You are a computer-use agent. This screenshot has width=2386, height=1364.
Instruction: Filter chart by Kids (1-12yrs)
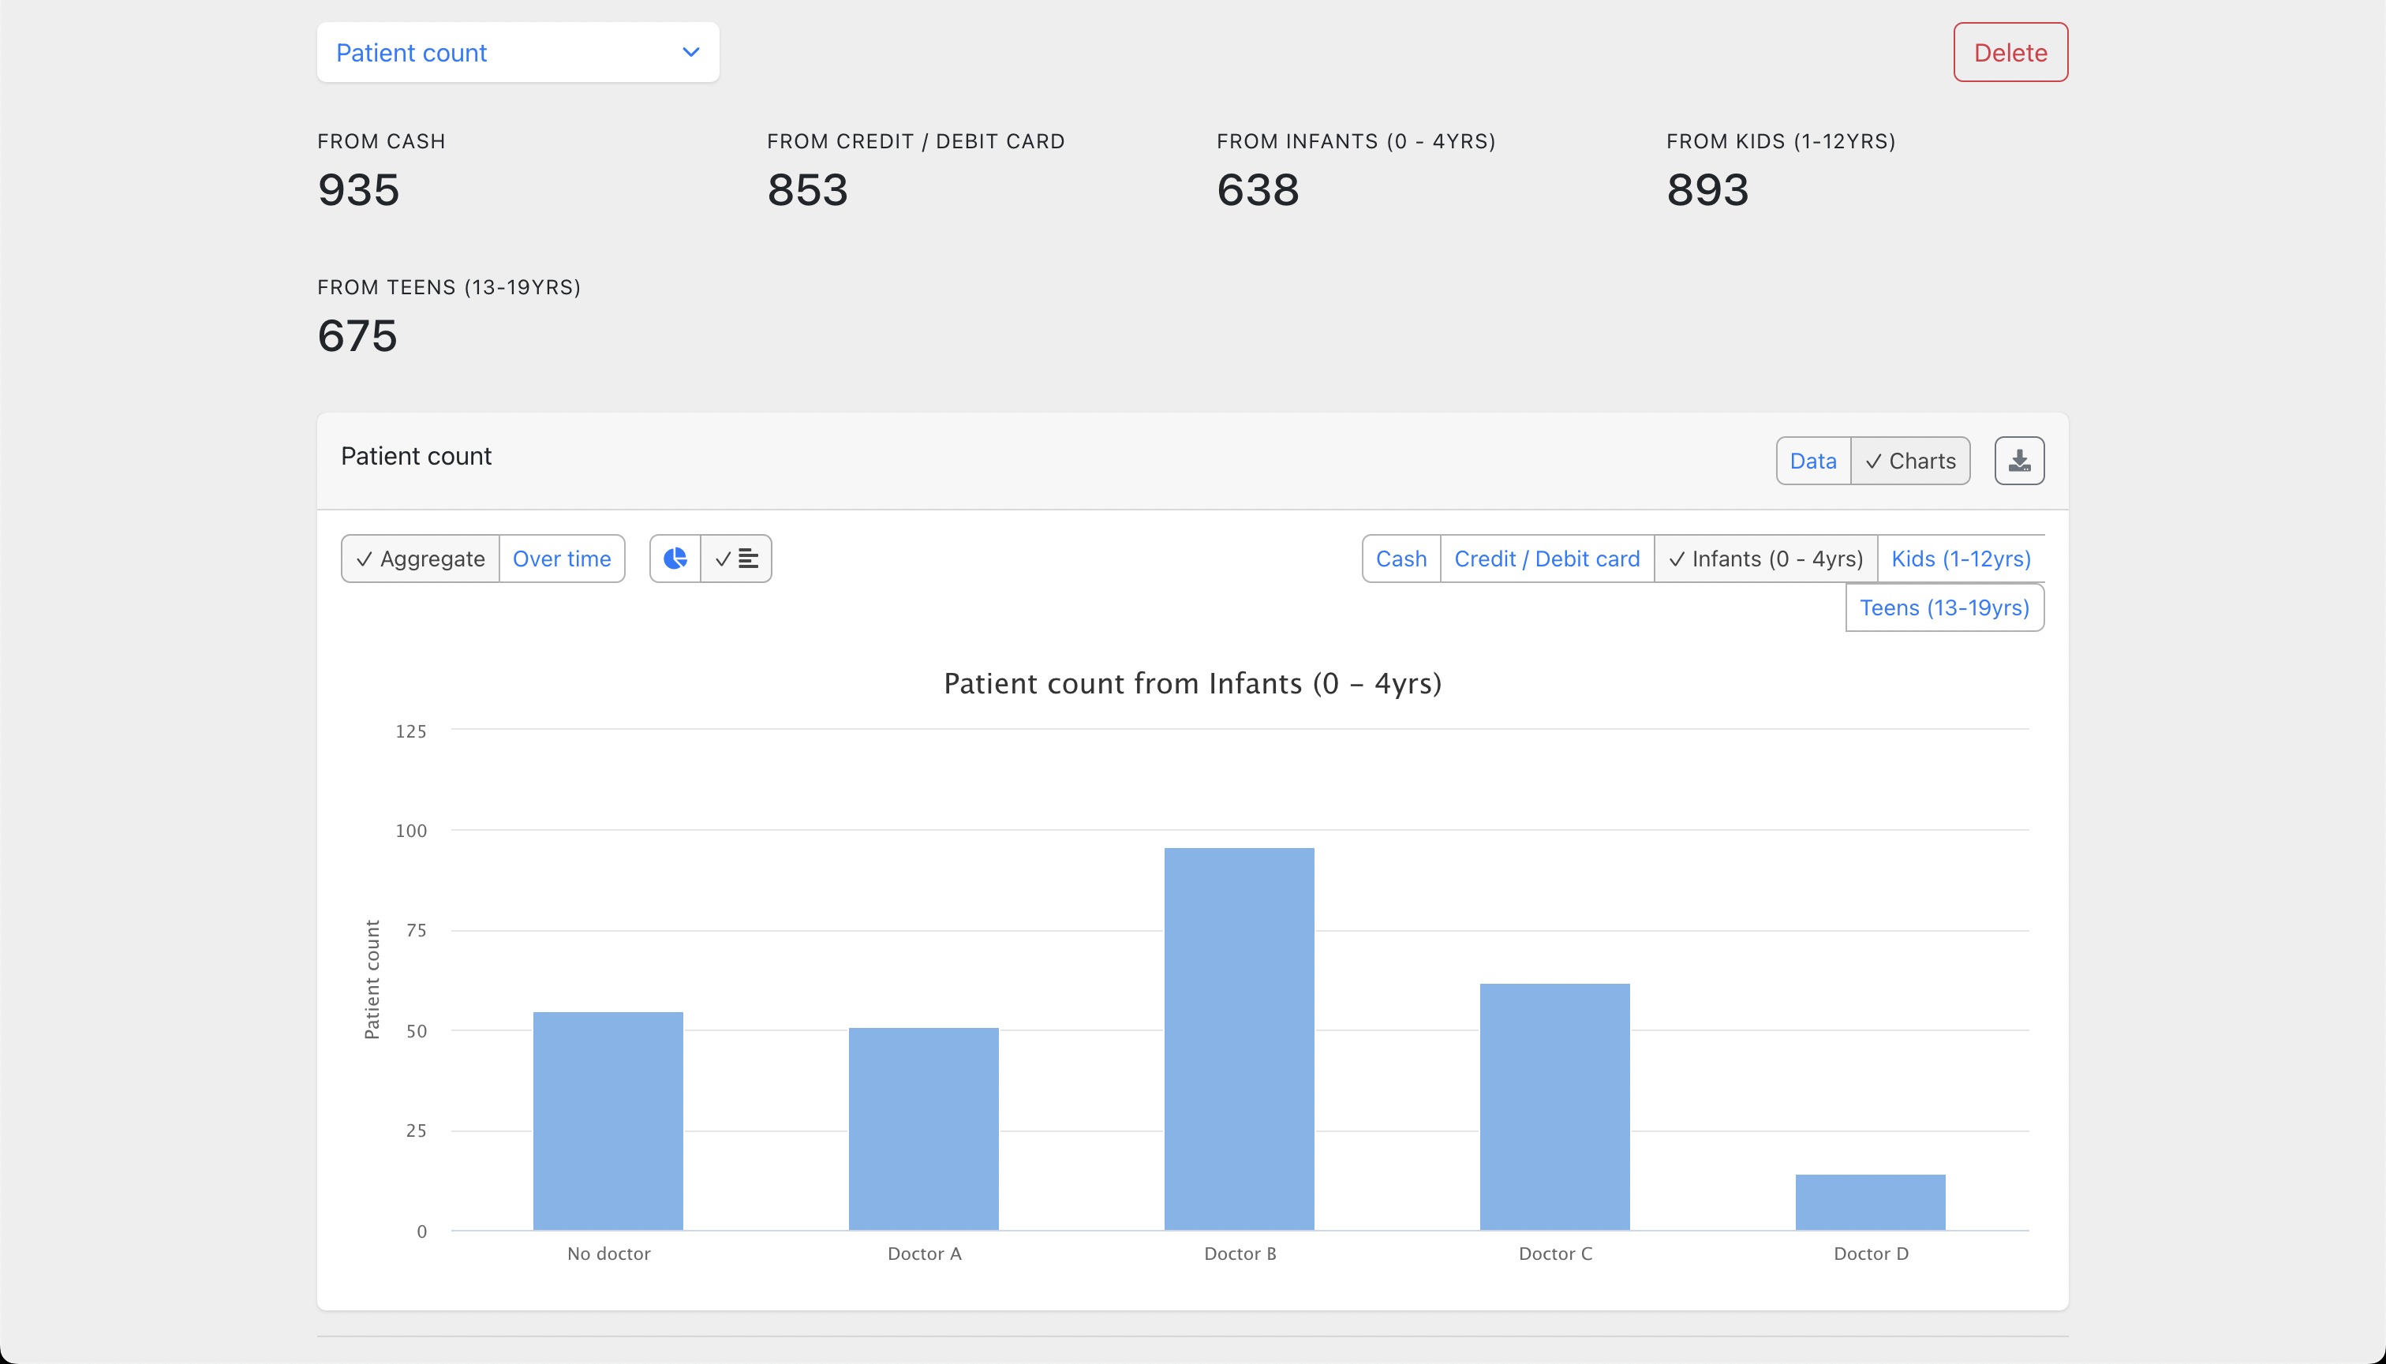1961,559
